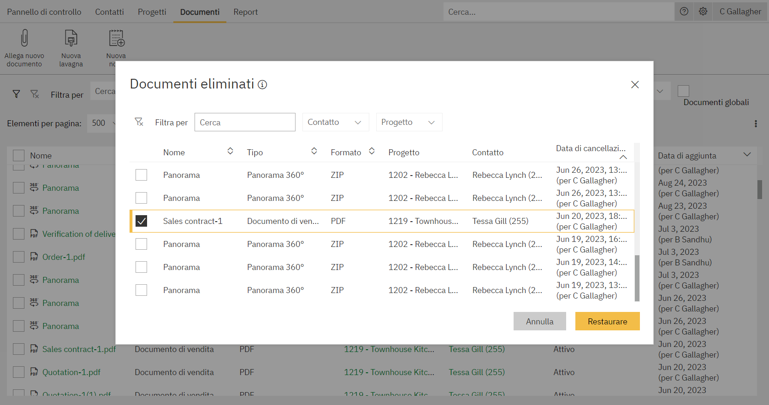Sort by Tipo column arrows
The image size is (769, 405).
click(x=314, y=152)
